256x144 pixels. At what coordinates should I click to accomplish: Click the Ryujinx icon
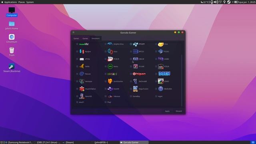click(x=82, y=52)
